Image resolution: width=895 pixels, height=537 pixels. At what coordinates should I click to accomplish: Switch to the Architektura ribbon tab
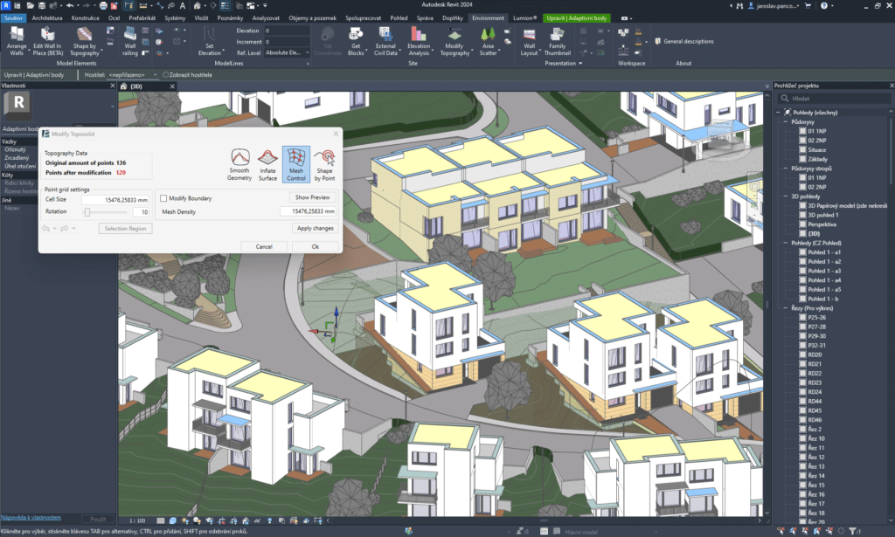pos(47,18)
